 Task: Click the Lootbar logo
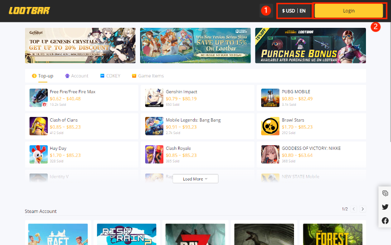coord(29,11)
